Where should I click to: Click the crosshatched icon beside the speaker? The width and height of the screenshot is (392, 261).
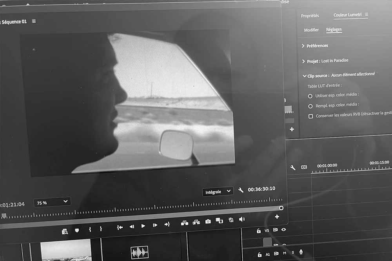point(231,220)
